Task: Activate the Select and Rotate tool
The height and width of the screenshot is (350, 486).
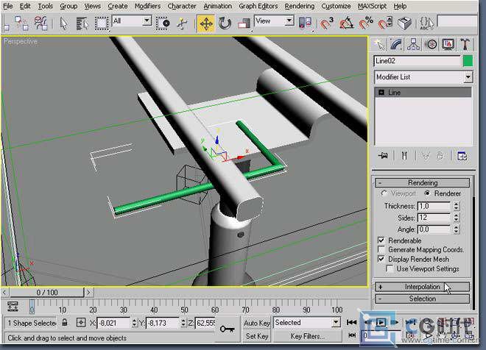Action: point(225,24)
